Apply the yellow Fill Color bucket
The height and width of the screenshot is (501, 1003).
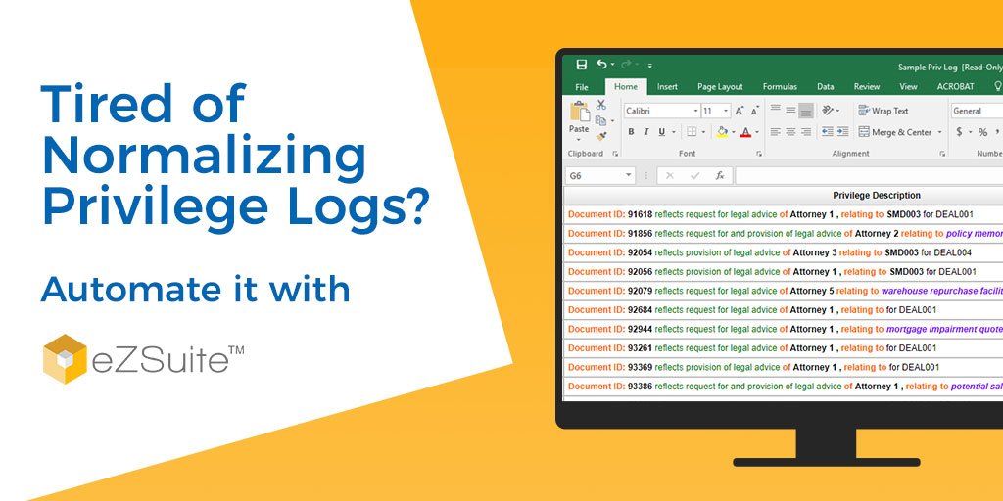click(x=722, y=132)
